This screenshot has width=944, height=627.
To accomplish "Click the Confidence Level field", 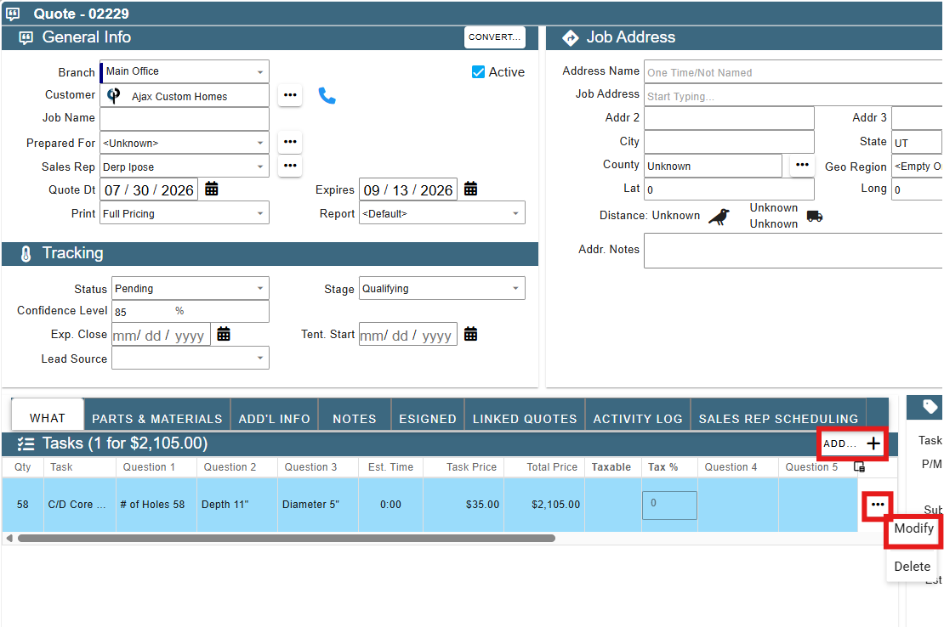I will (x=191, y=312).
